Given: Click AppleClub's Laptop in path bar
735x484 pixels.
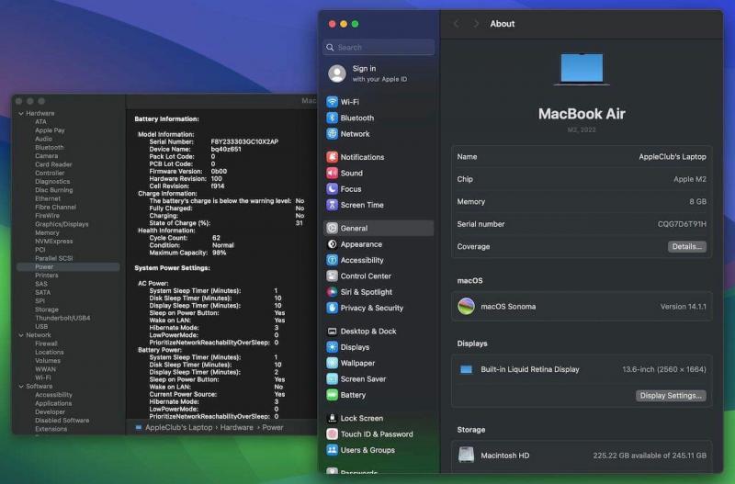Looking at the screenshot, I should (x=178, y=428).
